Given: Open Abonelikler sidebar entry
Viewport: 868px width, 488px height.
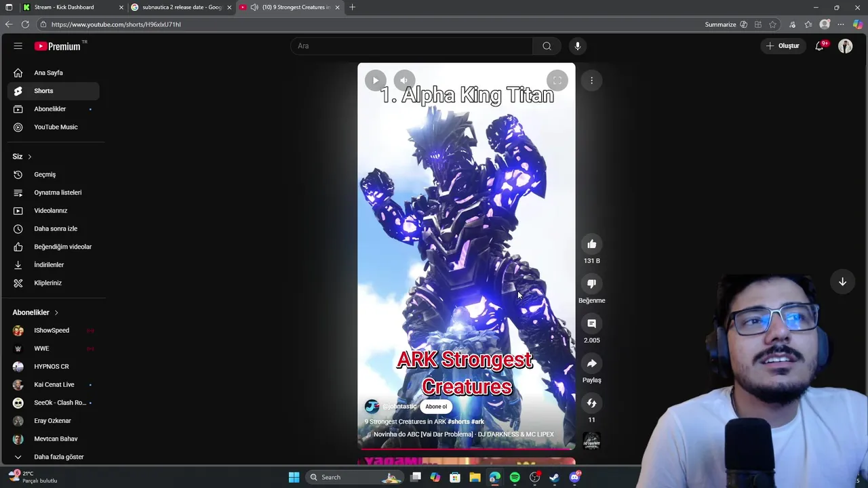Looking at the screenshot, I should (x=53, y=109).
